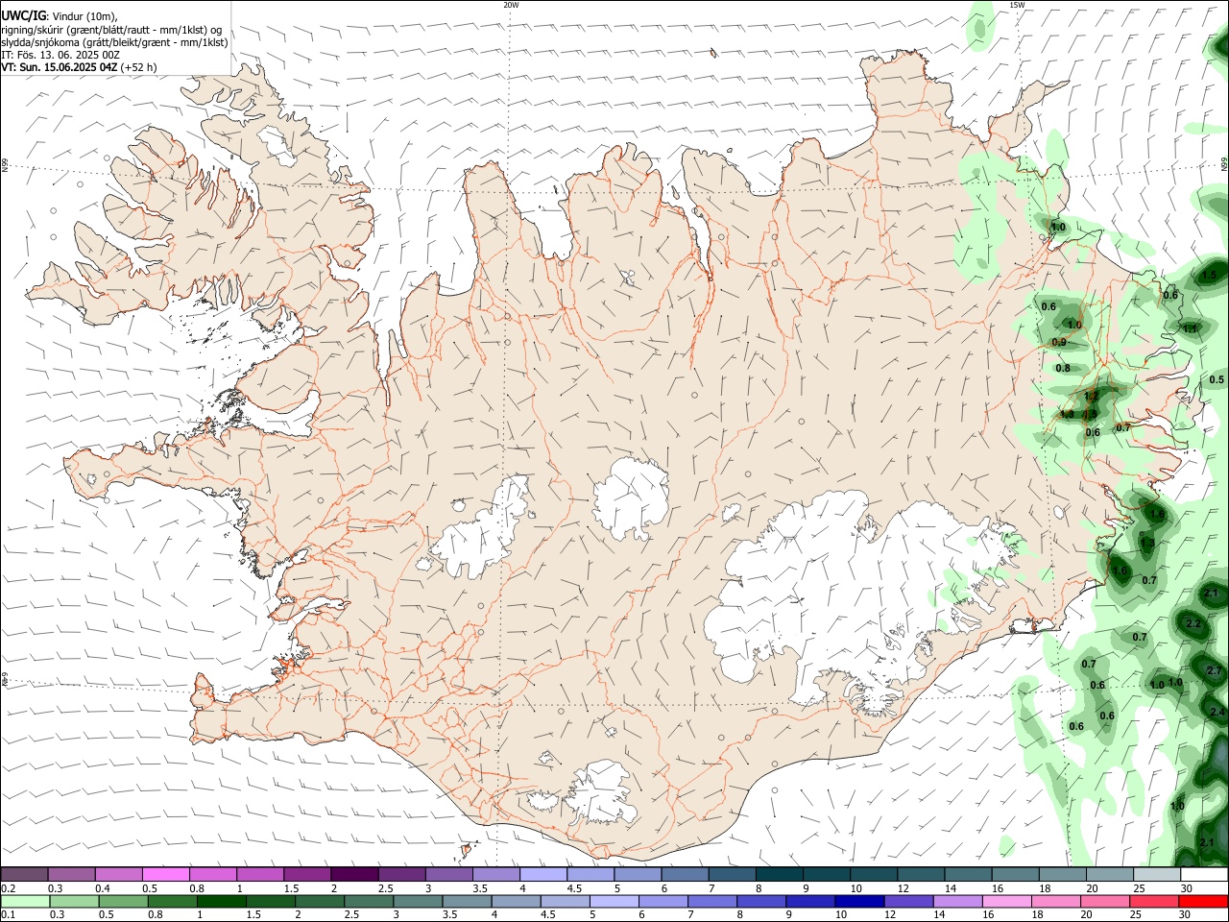1229x922 pixels.
Task: Click the 20 gray-teal swatch in upper legend row
Action: coord(1109,874)
